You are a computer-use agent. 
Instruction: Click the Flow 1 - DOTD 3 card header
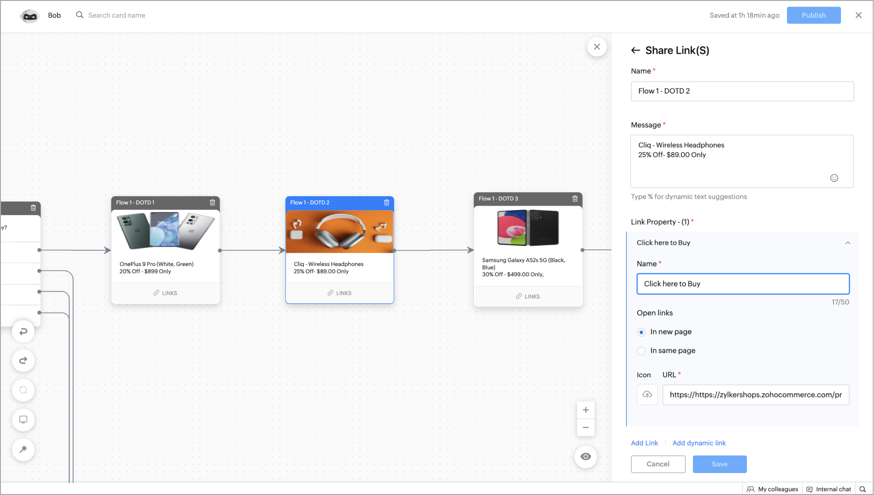(528, 199)
